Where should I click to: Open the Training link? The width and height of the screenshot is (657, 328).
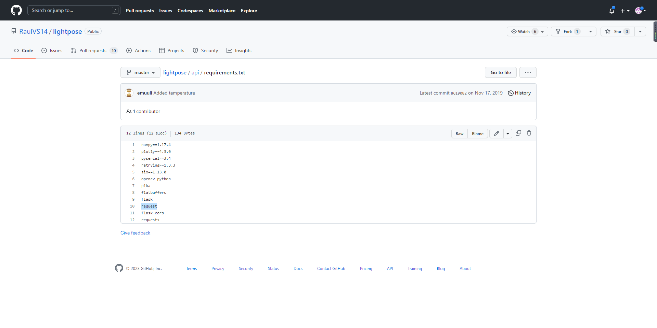pos(415,269)
